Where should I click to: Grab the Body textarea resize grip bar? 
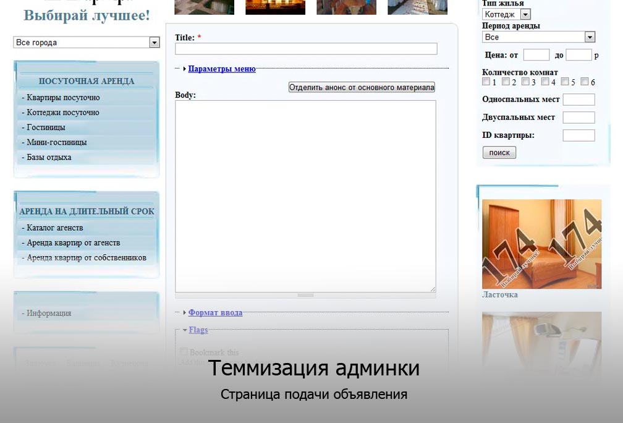point(305,296)
